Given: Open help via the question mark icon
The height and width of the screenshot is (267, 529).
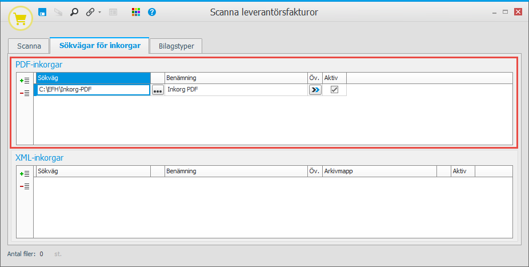Looking at the screenshot, I should (151, 12).
